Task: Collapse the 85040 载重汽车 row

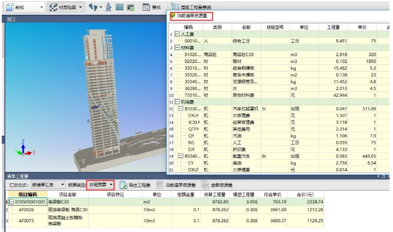Action: click(x=180, y=156)
